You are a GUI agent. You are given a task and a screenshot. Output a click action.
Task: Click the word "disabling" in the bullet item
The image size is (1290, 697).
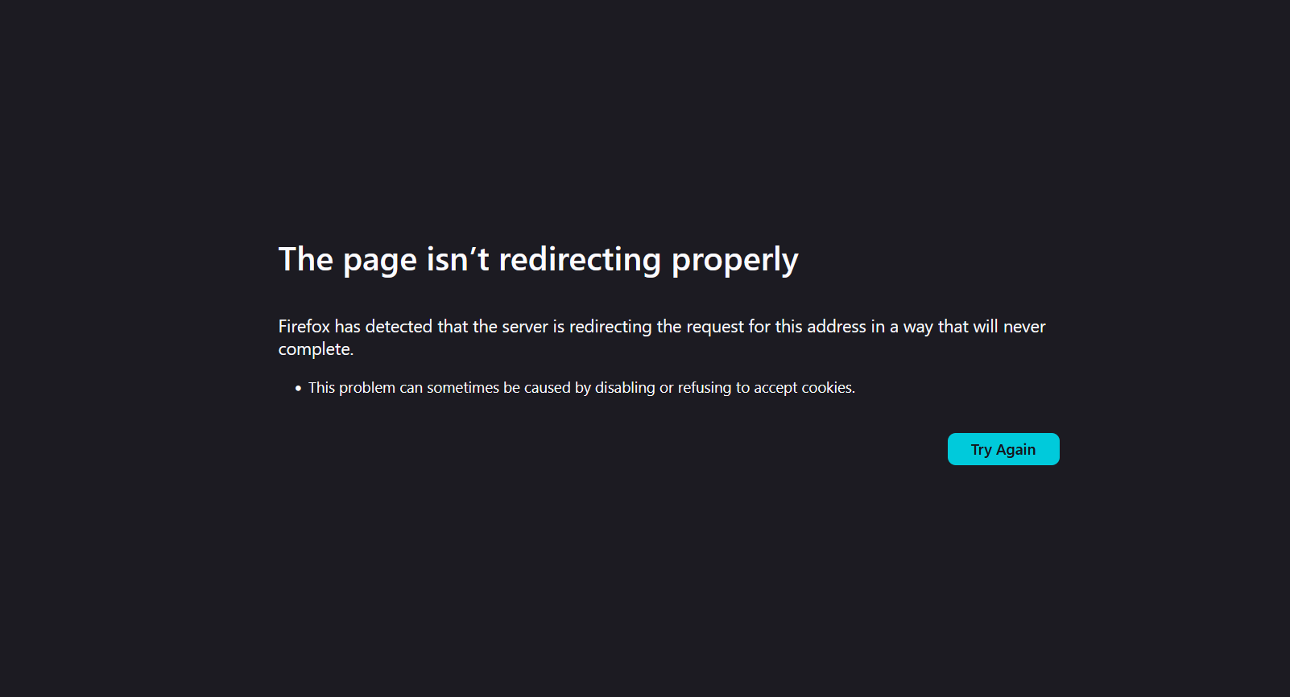(625, 388)
